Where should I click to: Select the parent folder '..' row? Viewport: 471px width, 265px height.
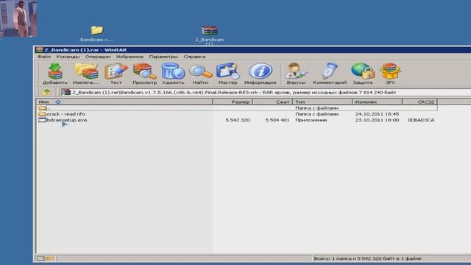click(x=237, y=108)
